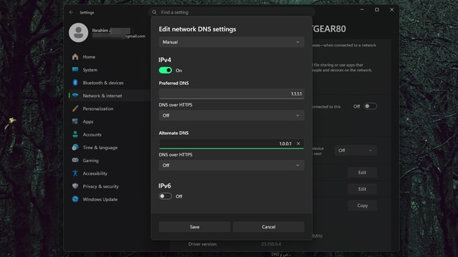The width and height of the screenshot is (458, 257).
Task: Click the System monitor icon
Action: tap(75, 70)
